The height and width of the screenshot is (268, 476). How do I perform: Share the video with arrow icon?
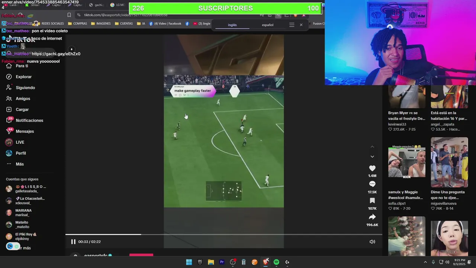pos(372,217)
